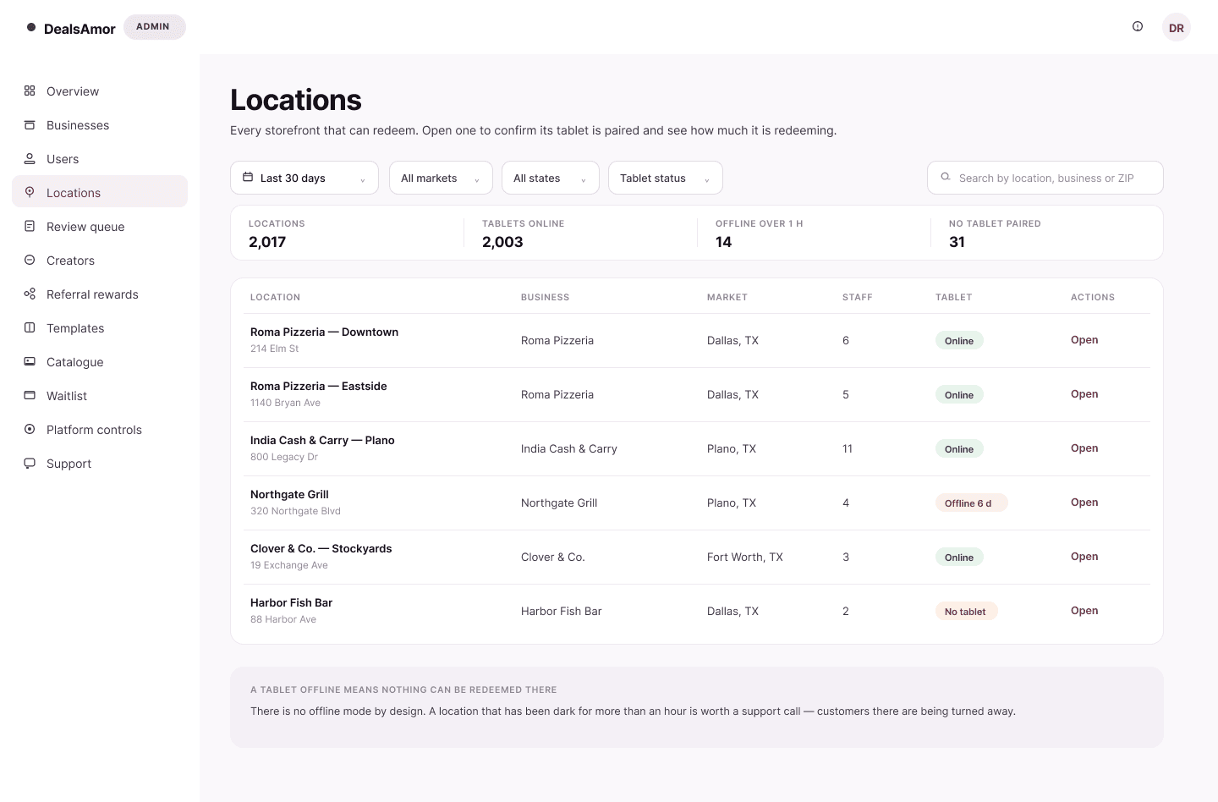1218x802 pixels.
Task: Click the Platform controls icon
Action: point(30,429)
